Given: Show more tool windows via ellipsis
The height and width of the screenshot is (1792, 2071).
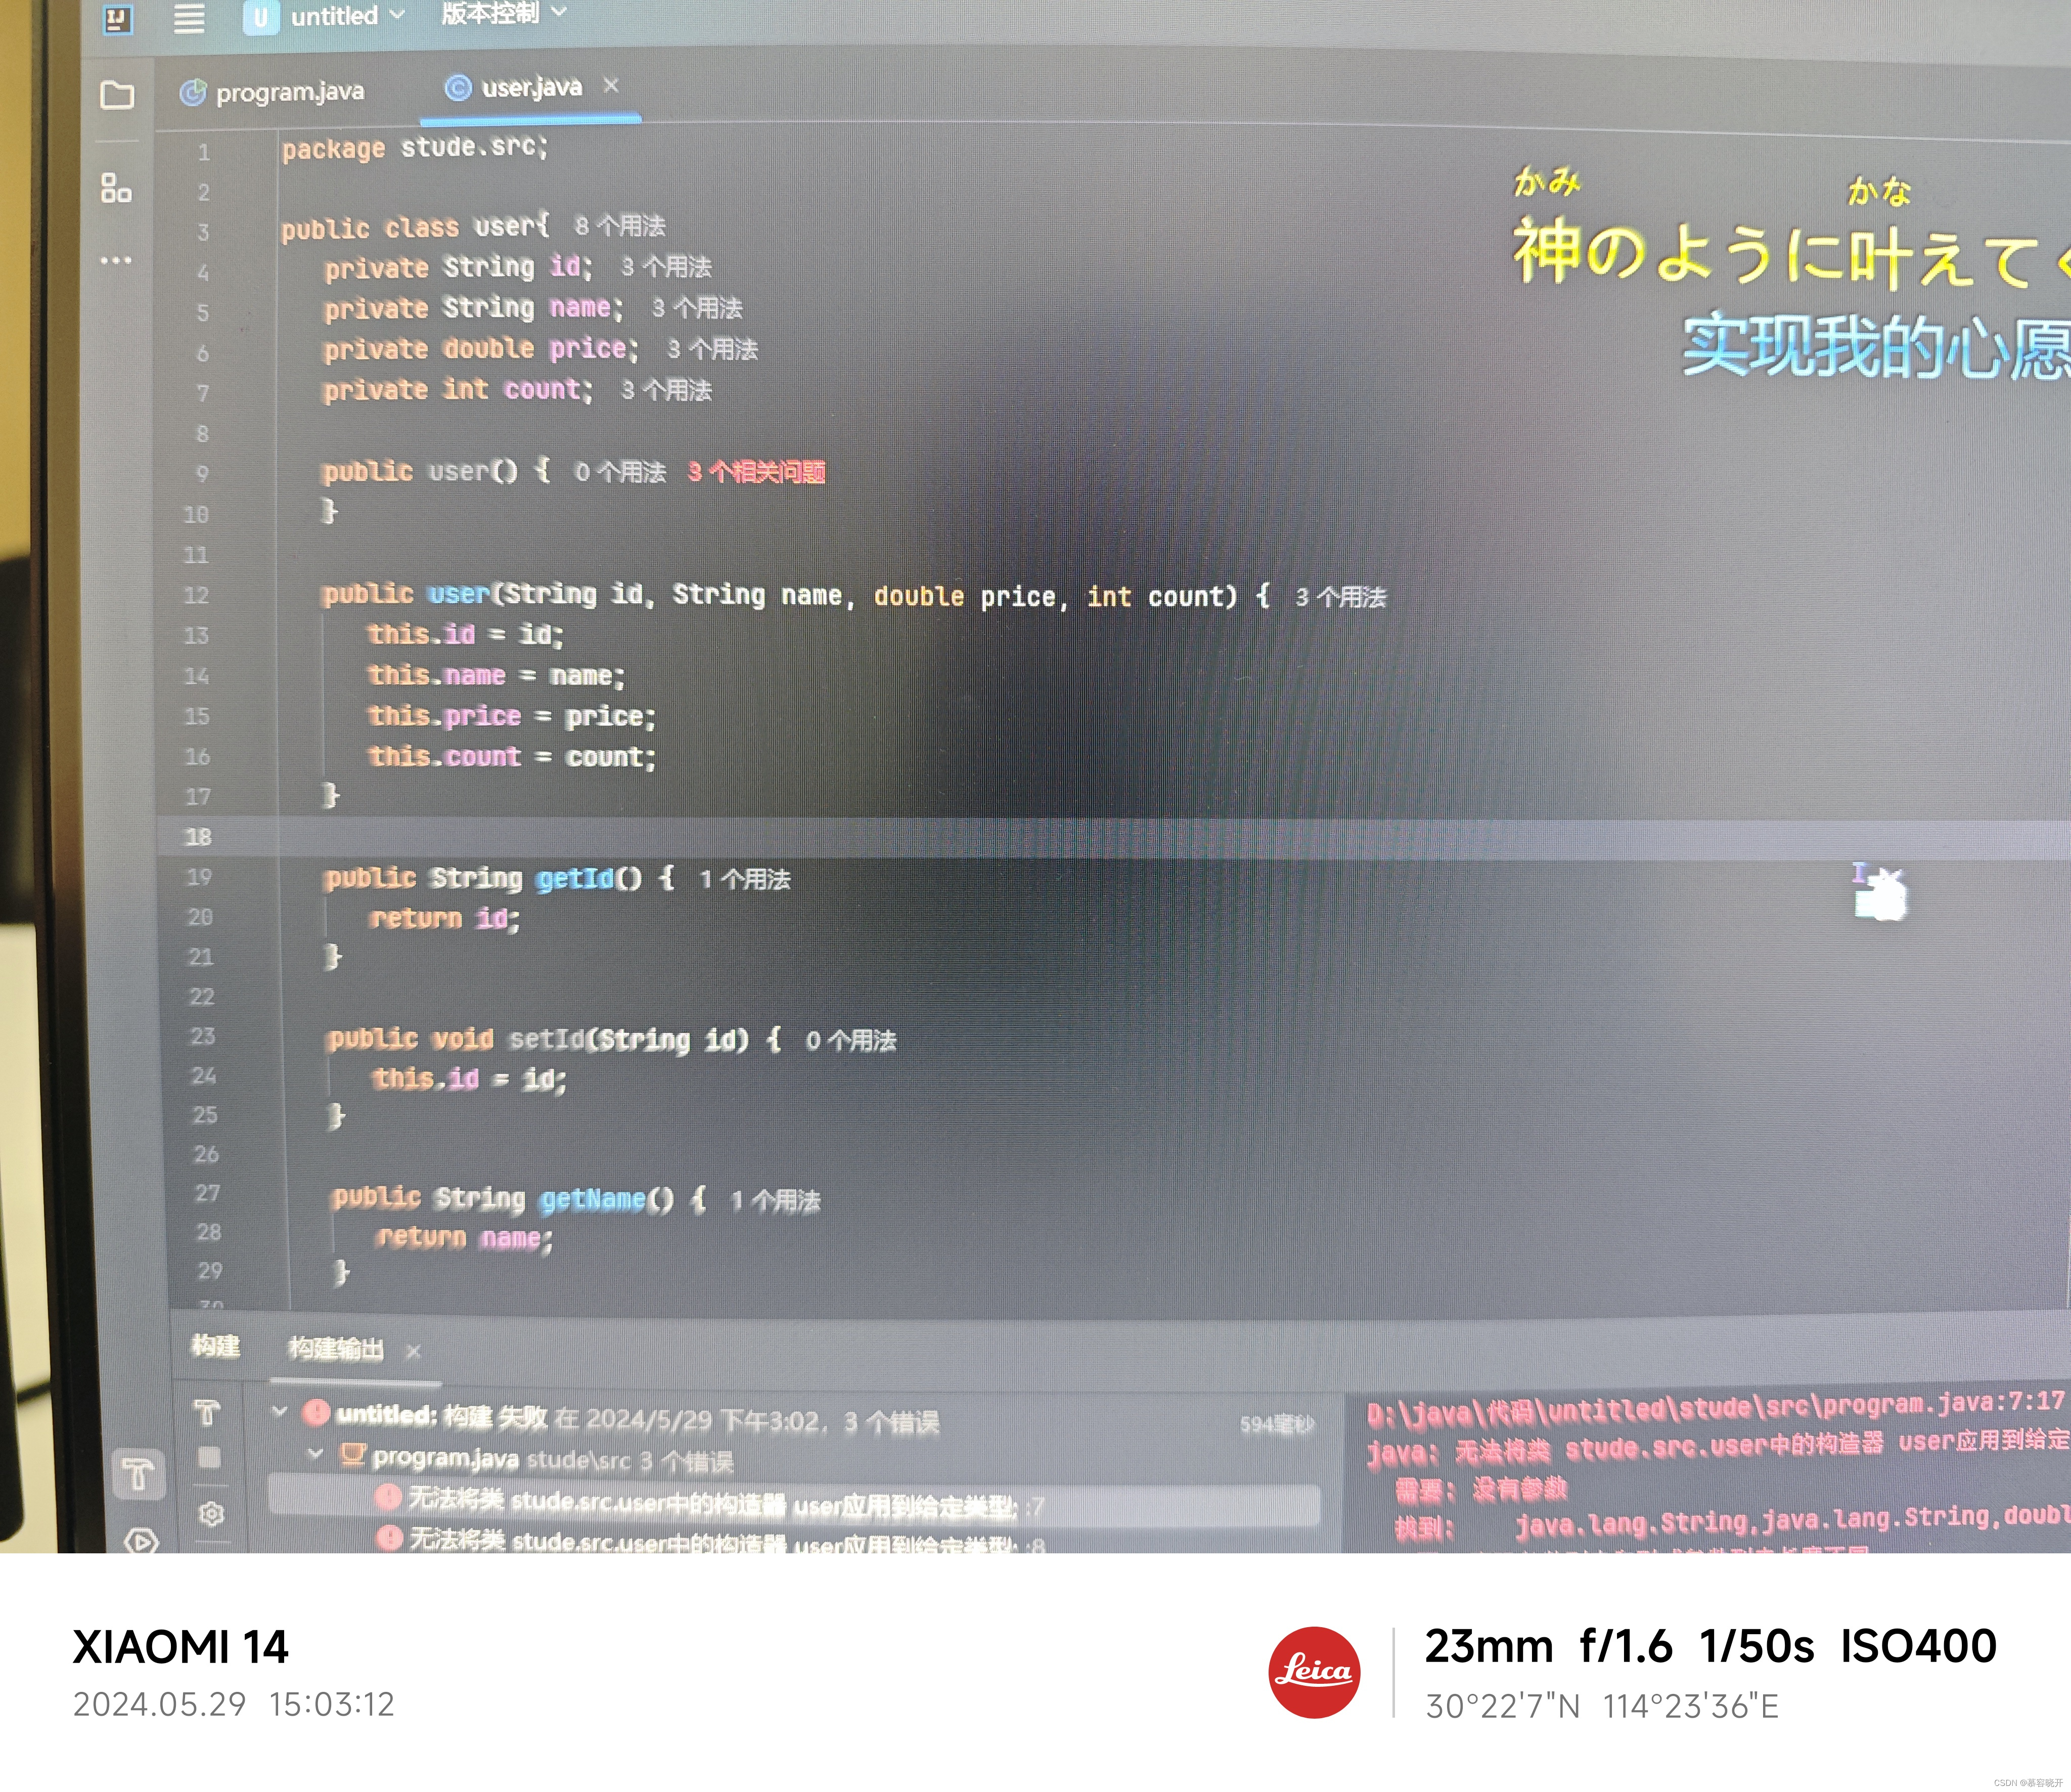Looking at the screenshot, I should pyautogui.click(x=115, y=261).
